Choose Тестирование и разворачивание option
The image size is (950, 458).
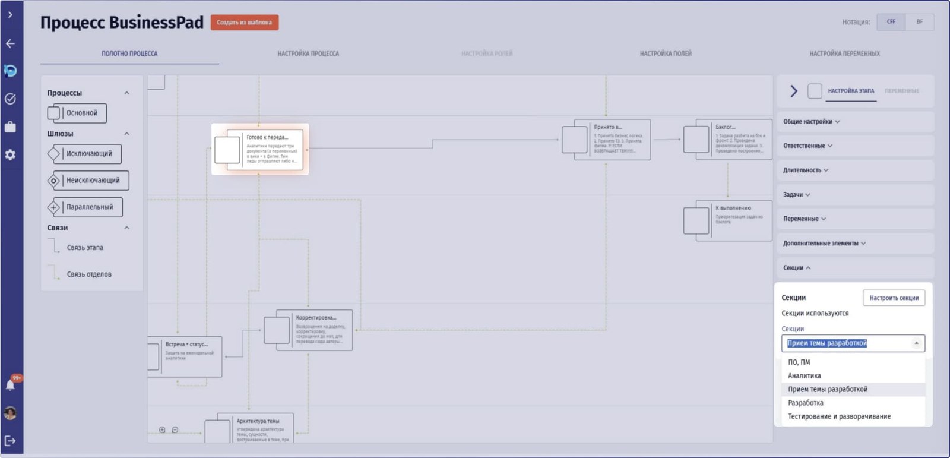point(853,416)
